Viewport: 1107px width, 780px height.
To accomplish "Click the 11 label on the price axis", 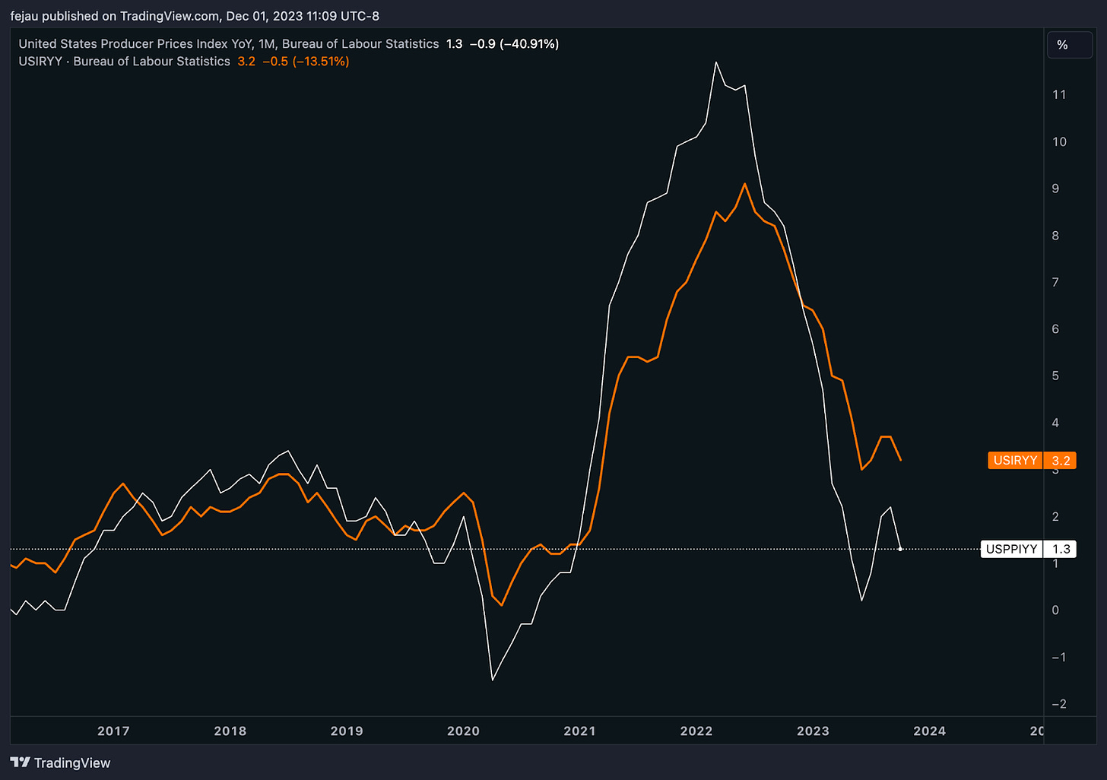I will point(1059,95).
